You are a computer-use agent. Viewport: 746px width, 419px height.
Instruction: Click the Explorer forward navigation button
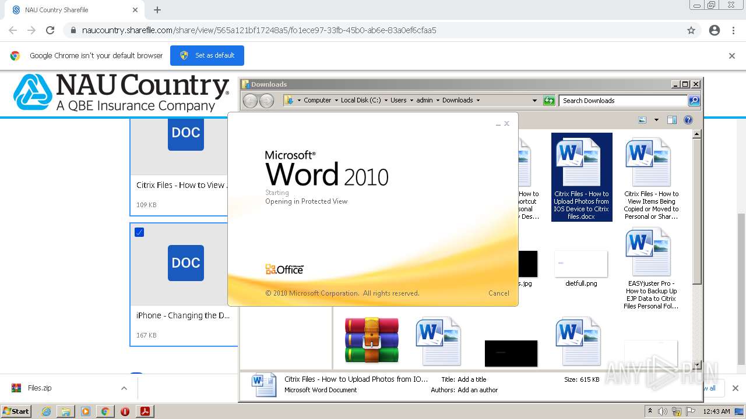[266, 101]
